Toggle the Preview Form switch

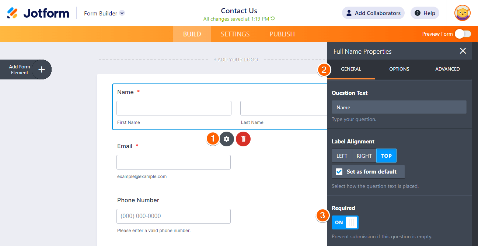coord(463,34)
